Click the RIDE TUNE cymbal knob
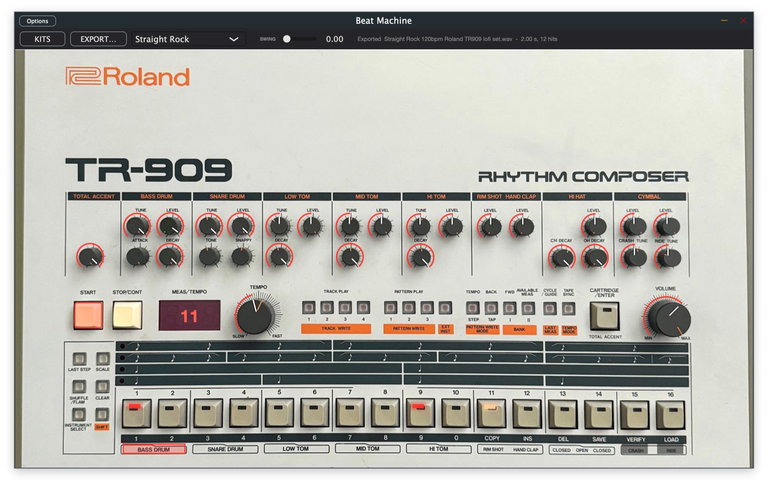Image resolution: width=768 pixels, height=485 pixels. 668,257
